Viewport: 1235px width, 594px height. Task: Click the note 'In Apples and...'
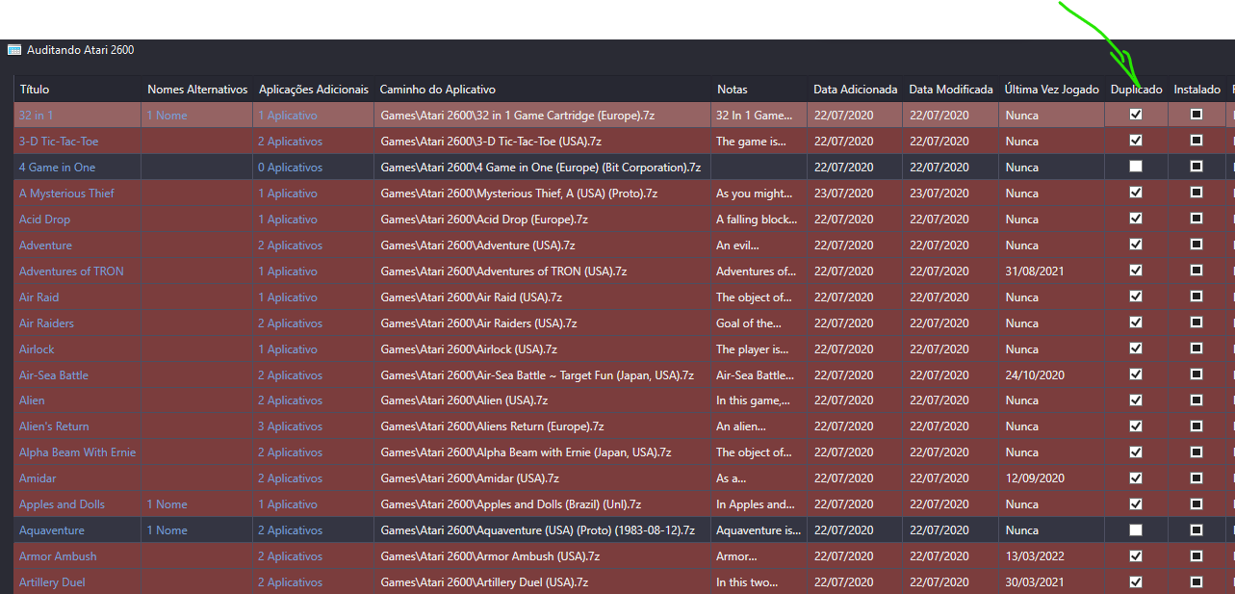pyautogui.click(x=756, y=504)
